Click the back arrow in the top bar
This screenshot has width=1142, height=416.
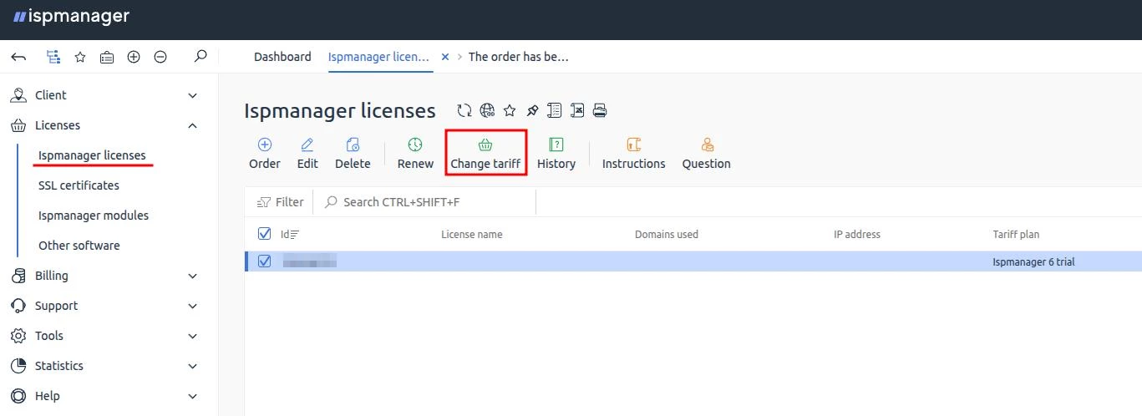click(x=18, y=57)
